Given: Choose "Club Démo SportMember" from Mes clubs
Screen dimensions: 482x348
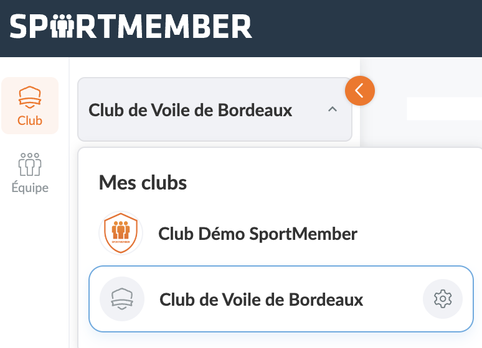Looking at the screenshot, I should point(258,234).
